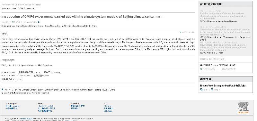The width and height of the screenshot is (257, 121).
Task: Click the person icon before the correspondence address
Action: click(x=3, y=90)
